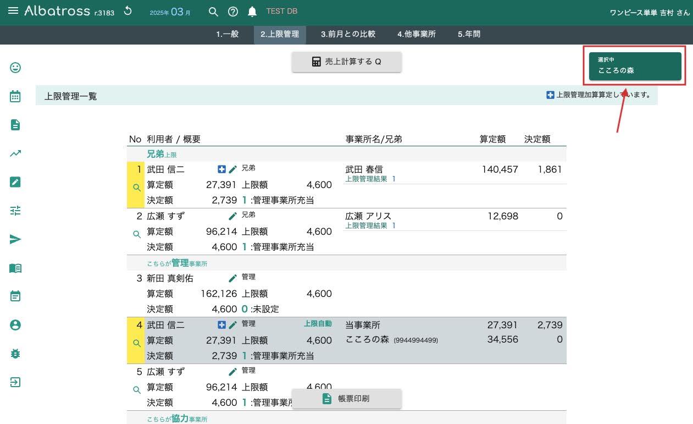Click the blue plus icon in row 4
693x424 pixels.
(x=222, y=325)
